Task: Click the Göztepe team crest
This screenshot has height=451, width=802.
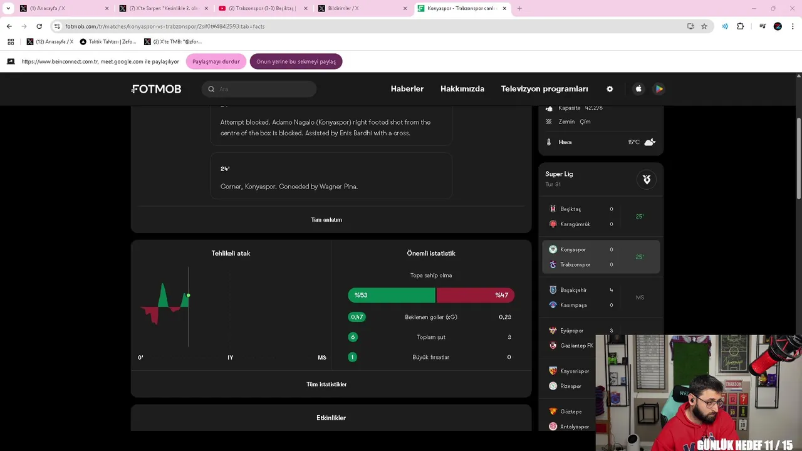Action: pyautogui.click(x=553, y=412)
